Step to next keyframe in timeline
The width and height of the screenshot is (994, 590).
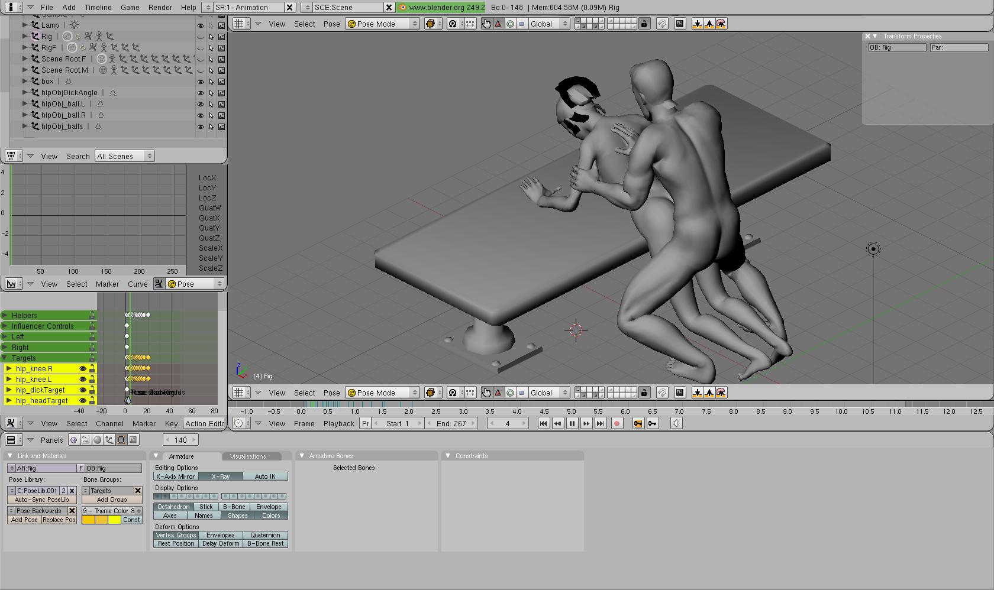[x=586, y=423]
